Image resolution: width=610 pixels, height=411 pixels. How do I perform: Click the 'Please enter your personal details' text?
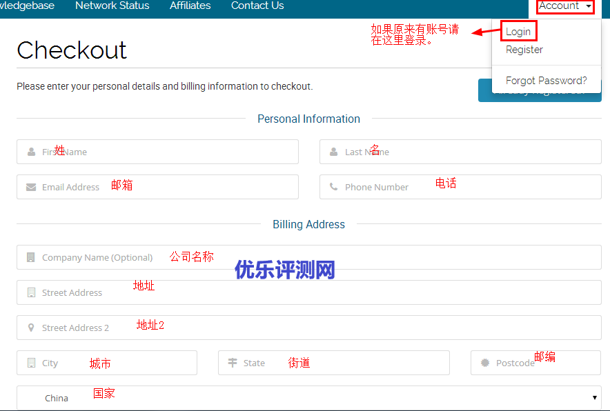pyautogui.click(x=164, y=86)
